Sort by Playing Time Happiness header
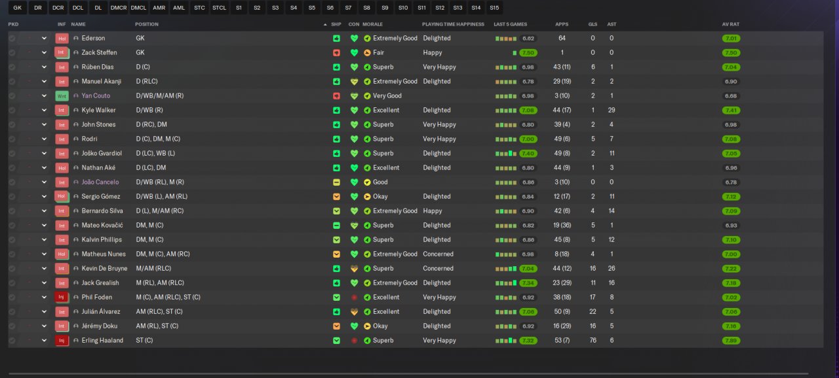 (x=453, y=24)
